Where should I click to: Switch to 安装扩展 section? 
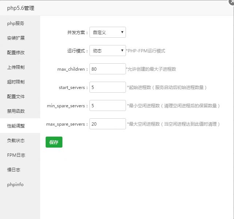click(x=16, y=38)
